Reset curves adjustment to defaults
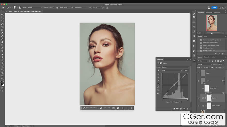This screenshot has height=127, width=227. (181, 109)
